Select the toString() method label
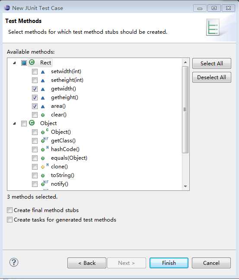This screenshot has width=239, height=280. coord(63,175)
